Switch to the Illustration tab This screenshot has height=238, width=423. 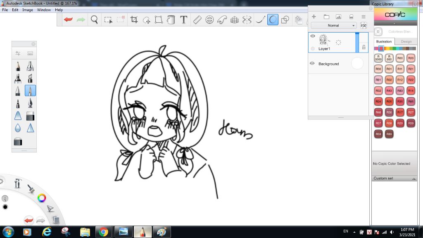pos(384,42)
